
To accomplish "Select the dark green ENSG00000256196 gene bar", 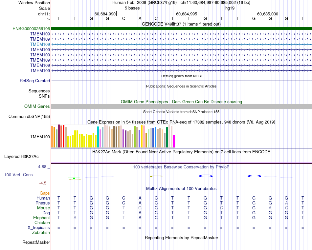I will 181,29.
